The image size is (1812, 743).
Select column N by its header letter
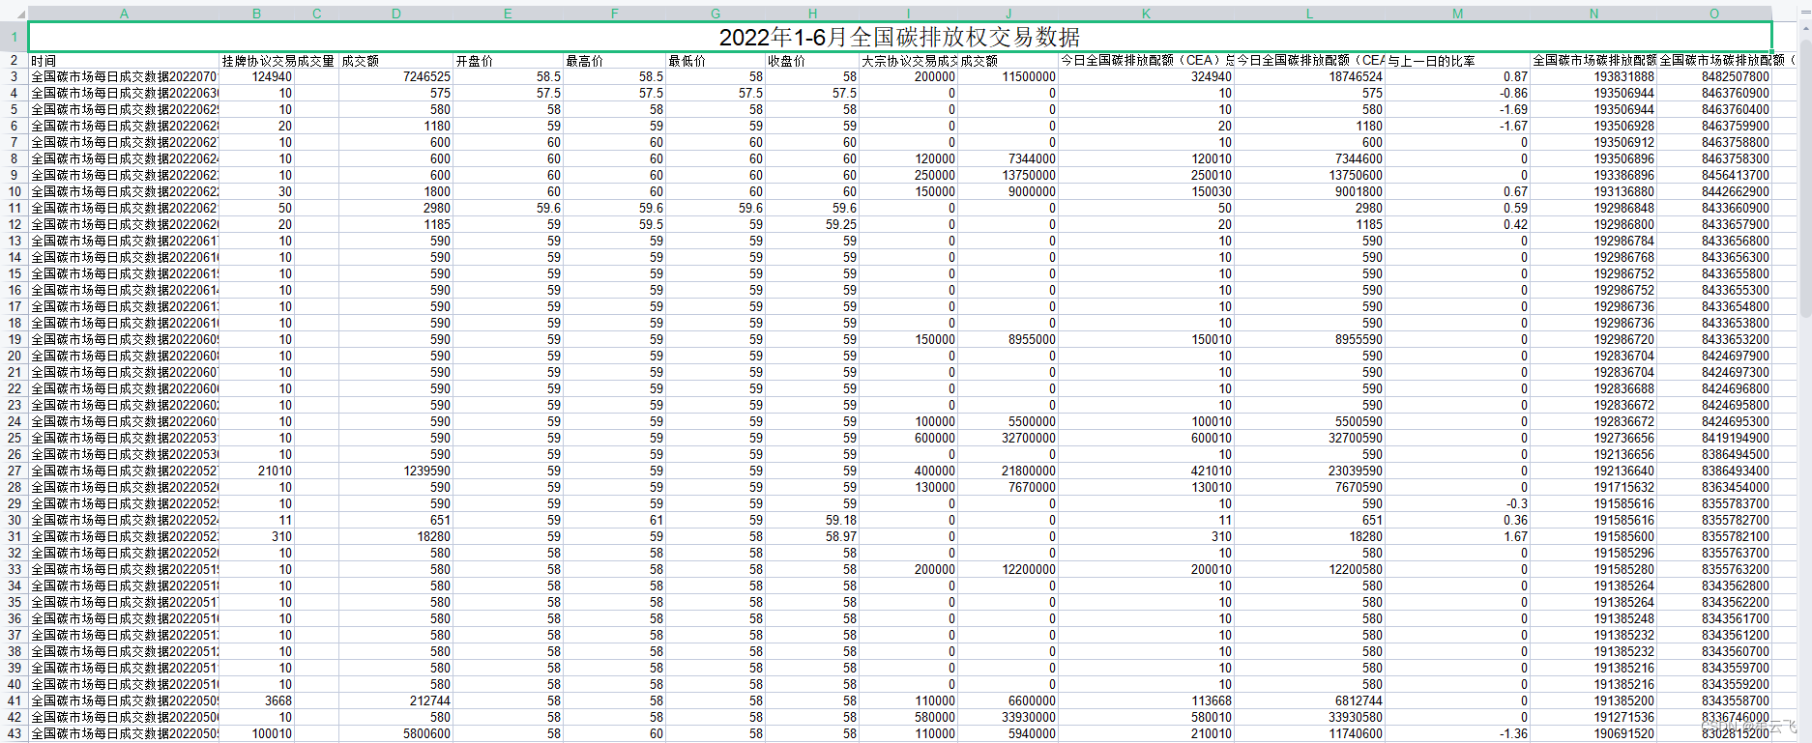click(x=1593, y=14)
